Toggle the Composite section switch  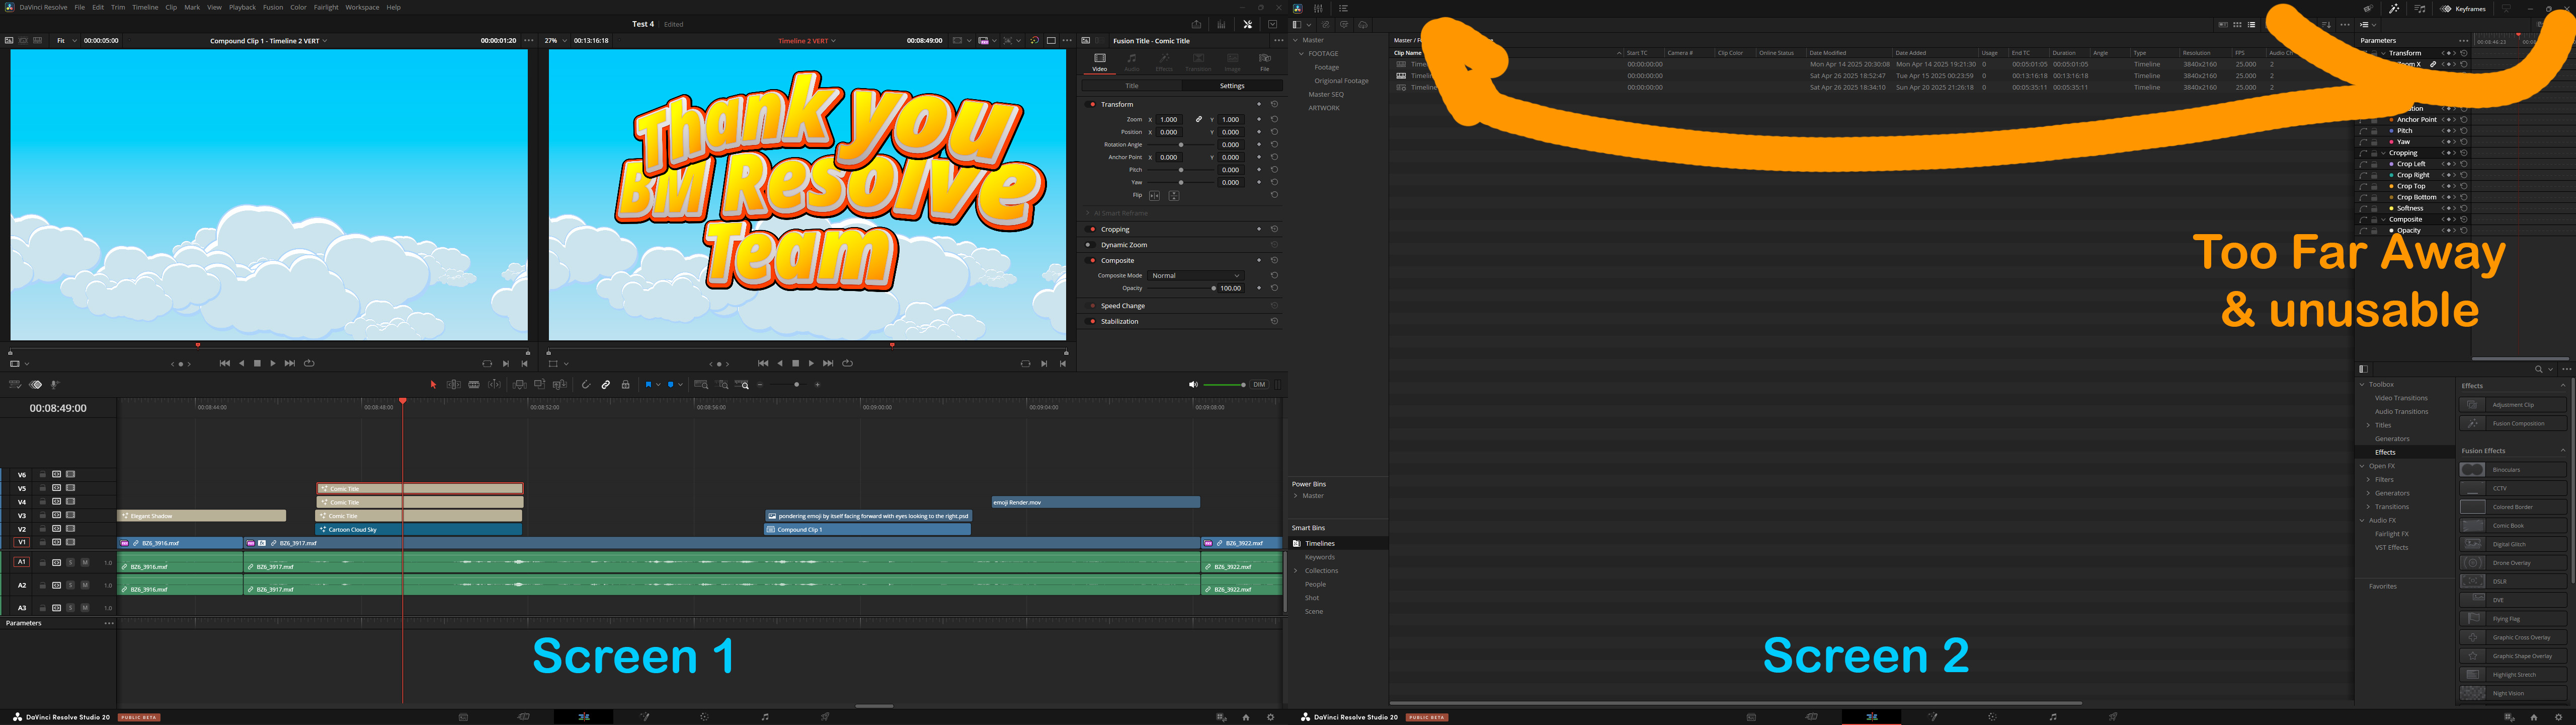coord(1092,260)
